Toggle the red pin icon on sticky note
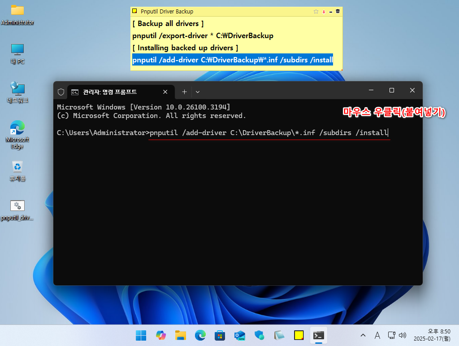459x346 pixels. 324,12
